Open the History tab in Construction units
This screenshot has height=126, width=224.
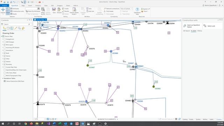click(200, 31)
